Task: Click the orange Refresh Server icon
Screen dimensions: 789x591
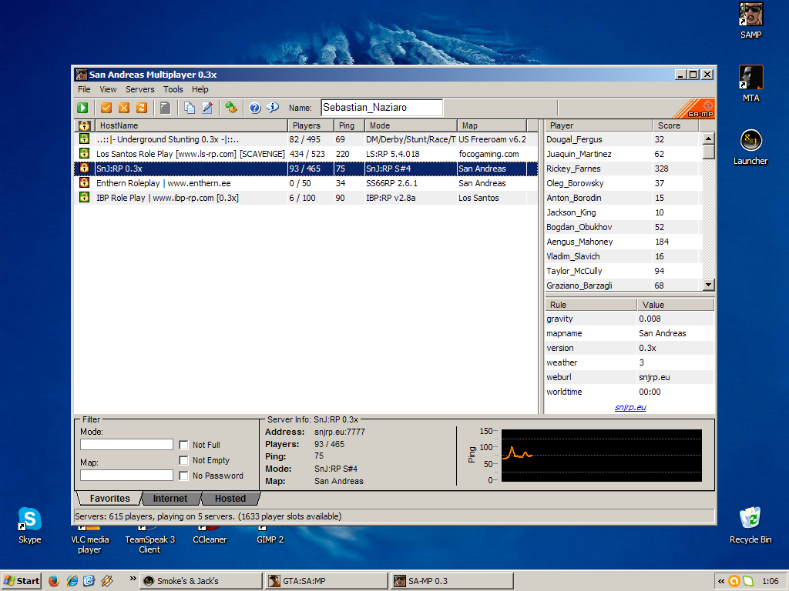Action: (x=141, y=108)
